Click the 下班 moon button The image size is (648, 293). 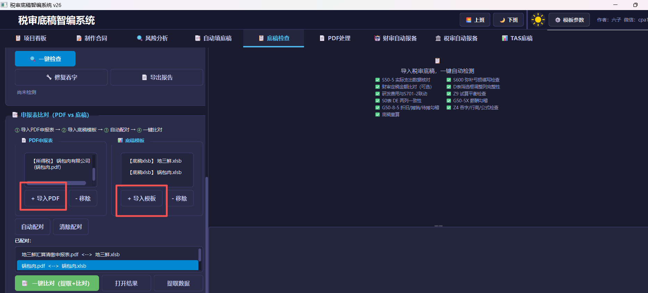tap(508, 20)
